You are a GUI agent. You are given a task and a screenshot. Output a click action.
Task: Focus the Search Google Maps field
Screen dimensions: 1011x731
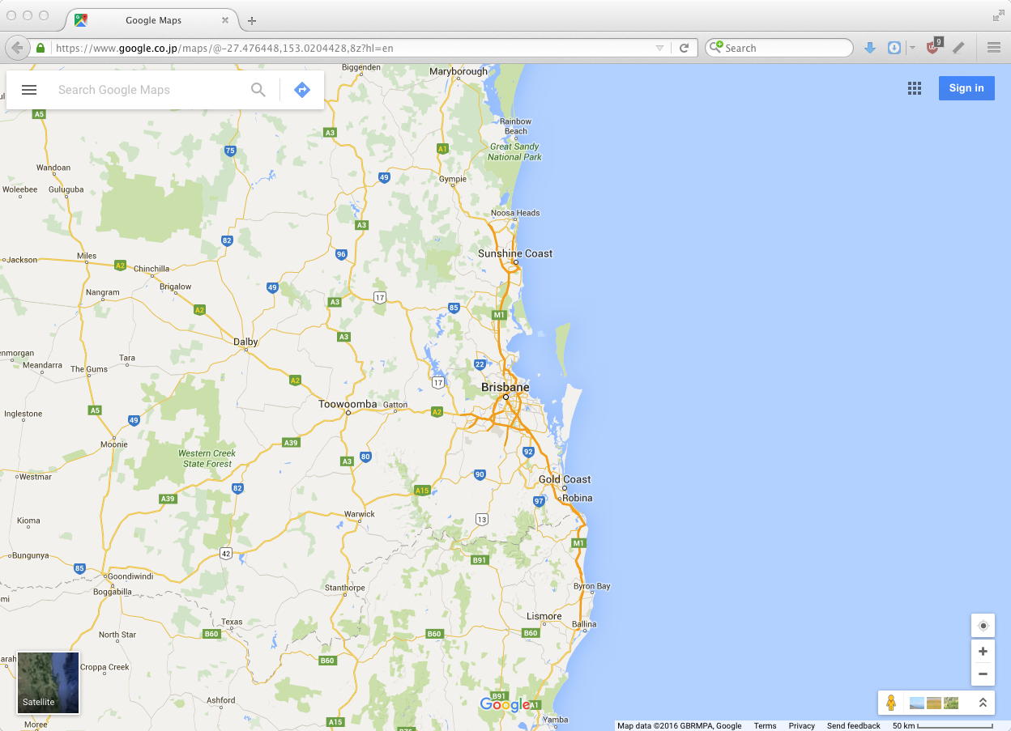click(x=150, y=90)
